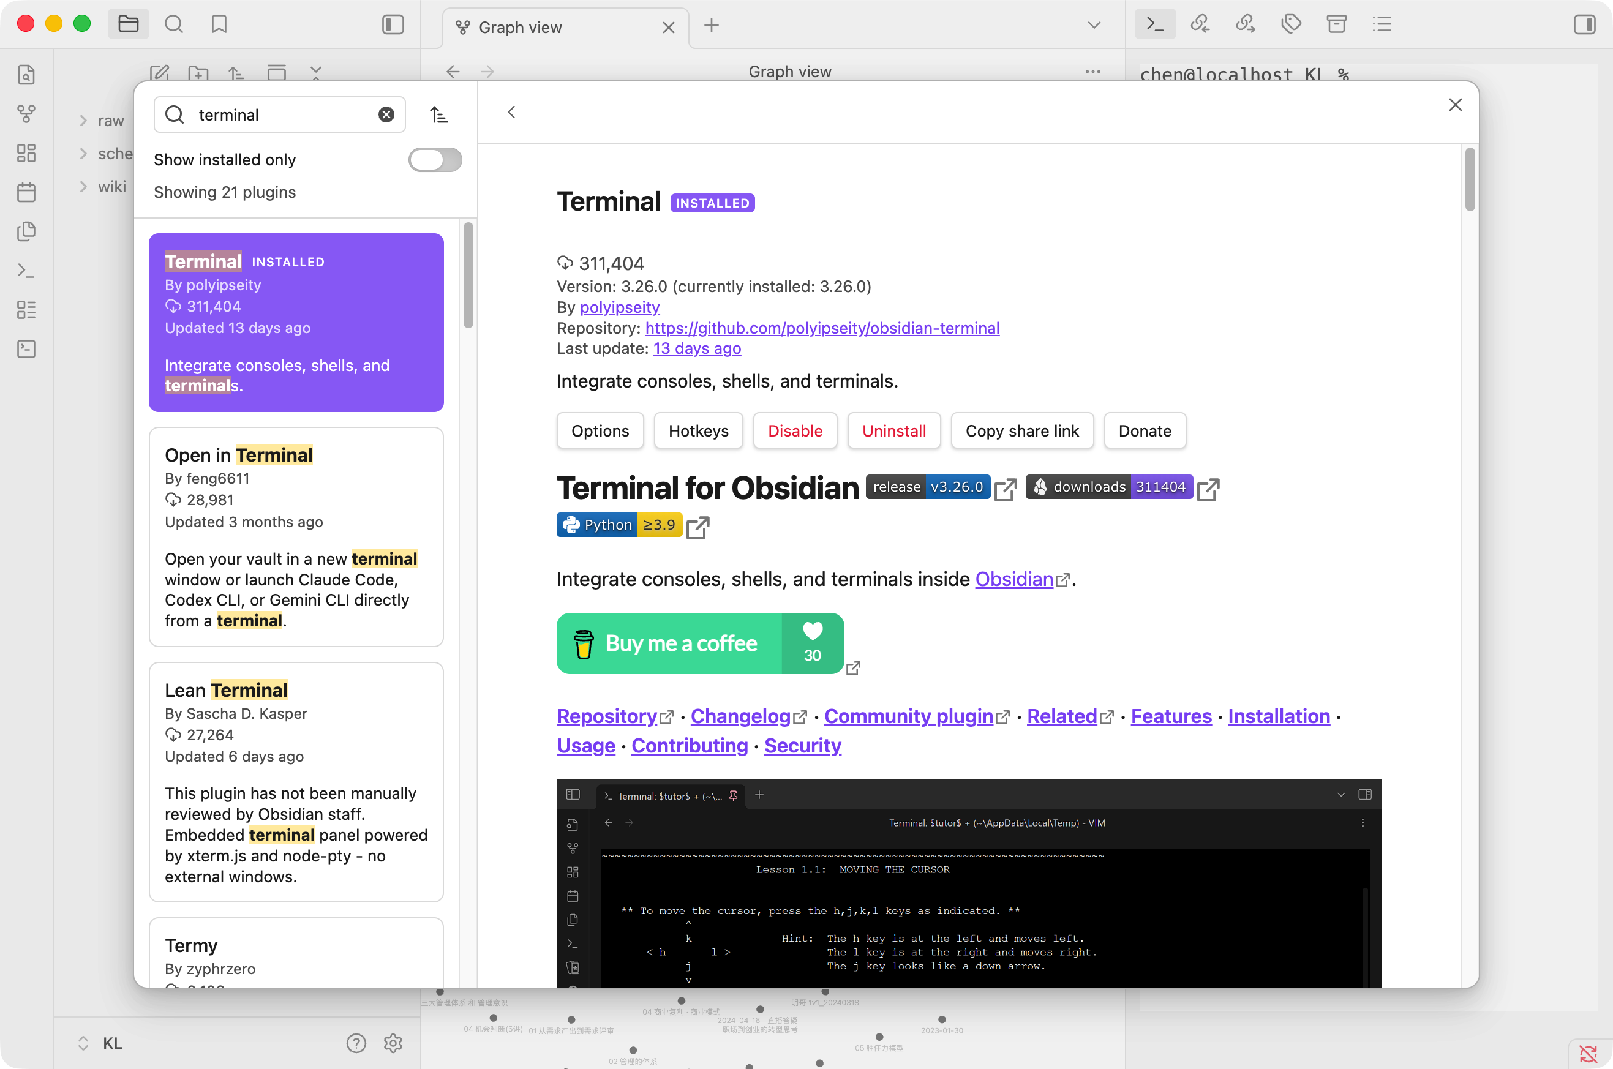Toggle Show installed only switch
Viewport: 1613px width, 1069px height.
[x=435, y=160]
